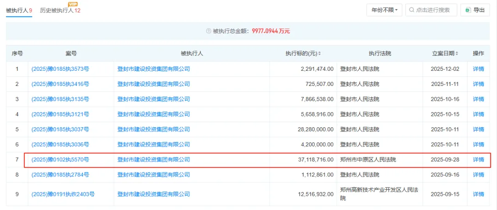Open the 被执行人 9 tab
The height and width of the screenshot is (210, 497).
click(19, 10)
